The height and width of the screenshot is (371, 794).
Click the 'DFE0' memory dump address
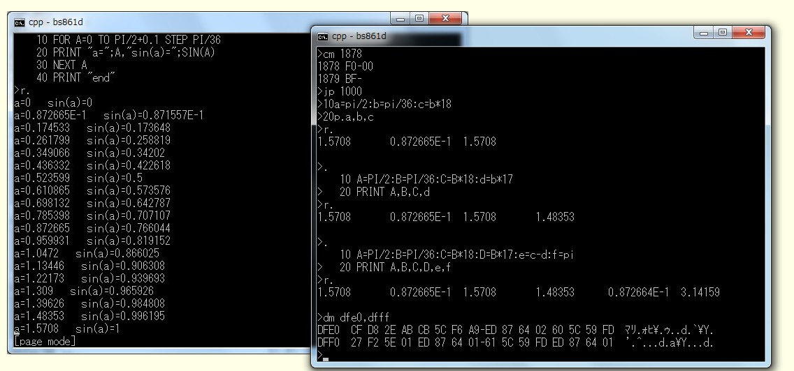[329, 330]
